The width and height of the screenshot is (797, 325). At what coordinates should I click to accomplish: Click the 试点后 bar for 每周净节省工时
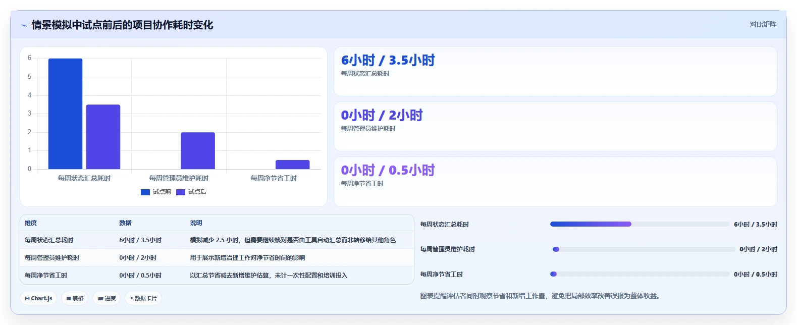[x=292, y=165]
